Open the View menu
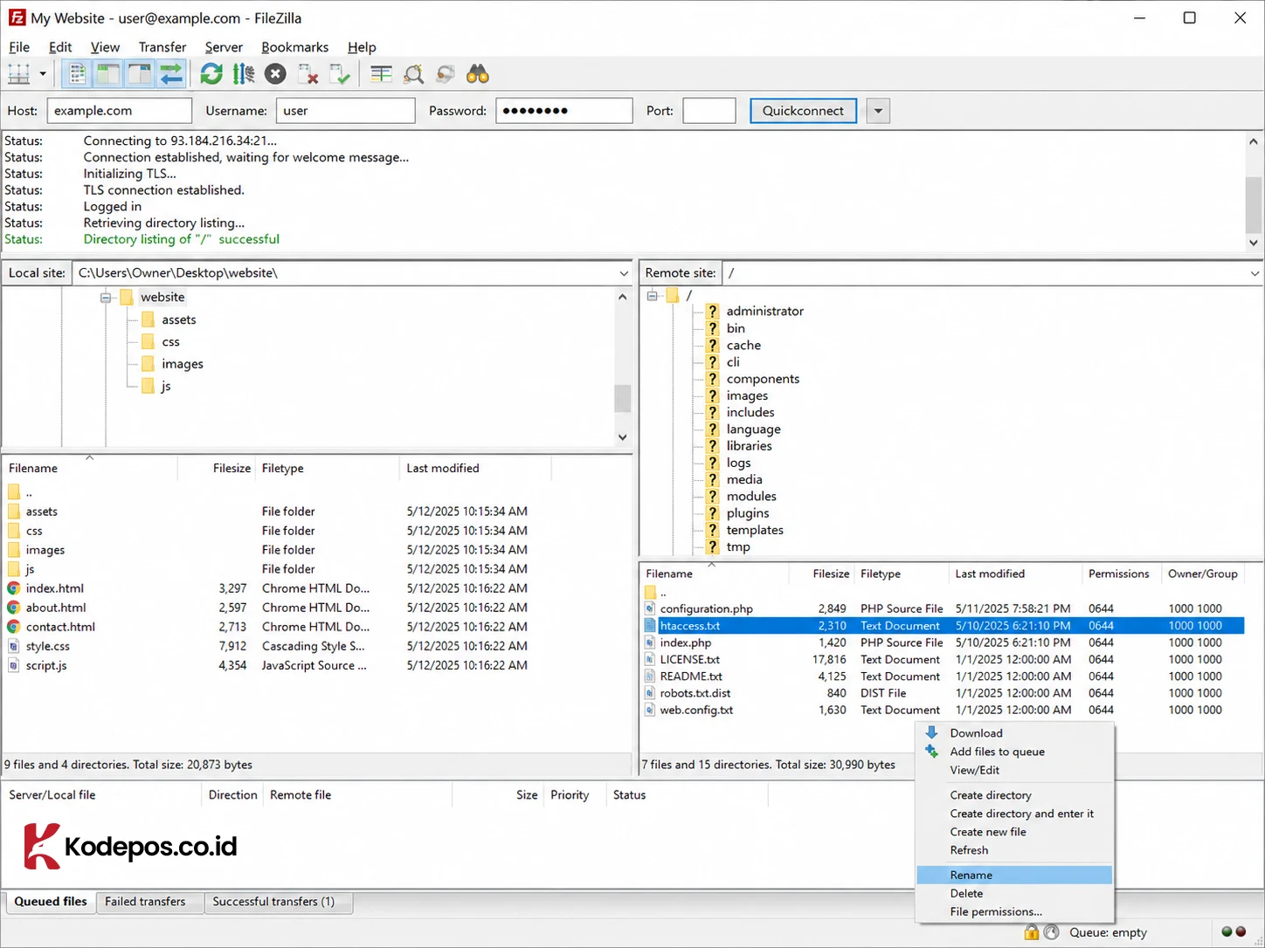This screenshot has height=948, width=1265. tap(105, 47)
